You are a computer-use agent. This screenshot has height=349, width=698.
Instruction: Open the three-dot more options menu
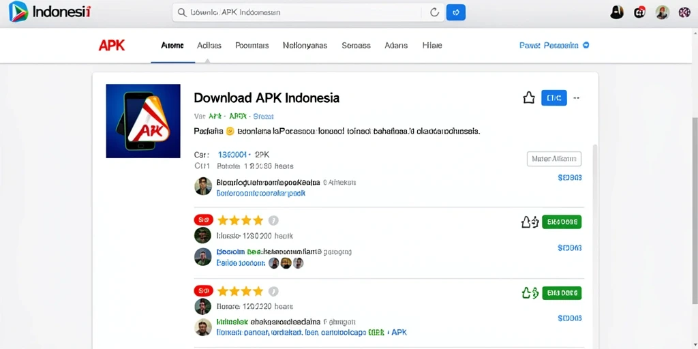[x=577, y=98]
